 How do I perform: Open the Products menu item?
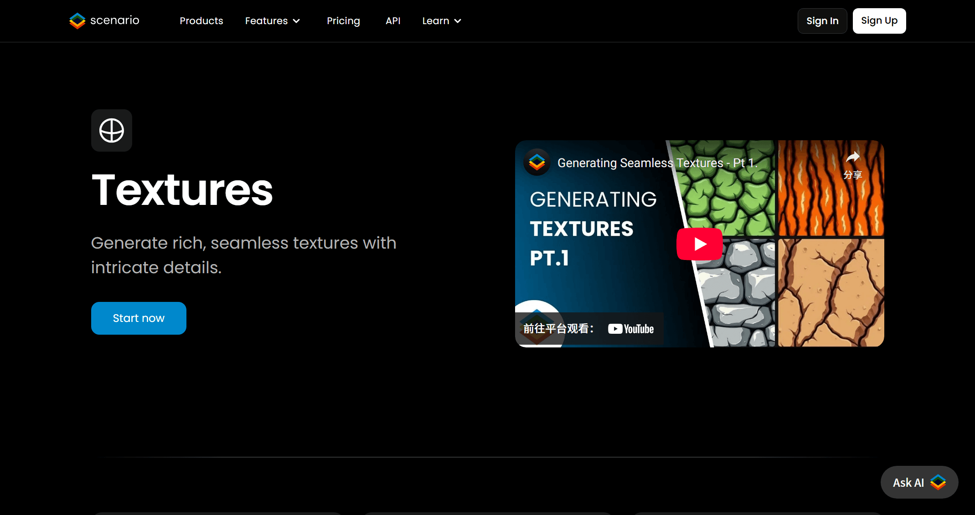201,21
